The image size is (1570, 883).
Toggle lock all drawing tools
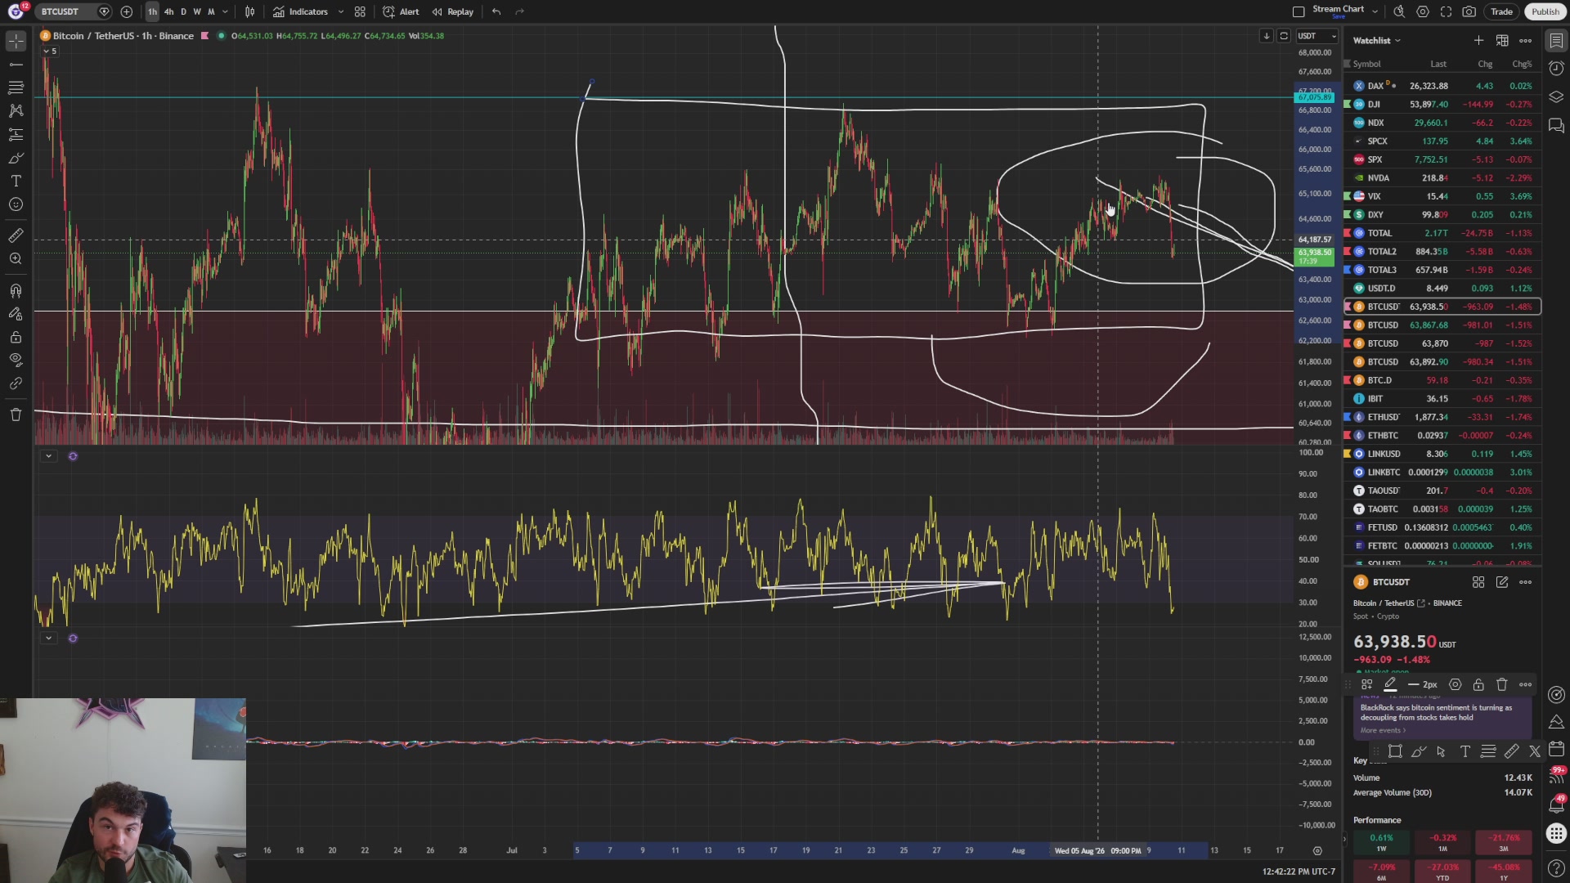(x=16, y=337)
